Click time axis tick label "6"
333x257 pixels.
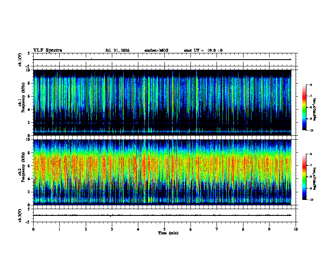click(190, 229)
